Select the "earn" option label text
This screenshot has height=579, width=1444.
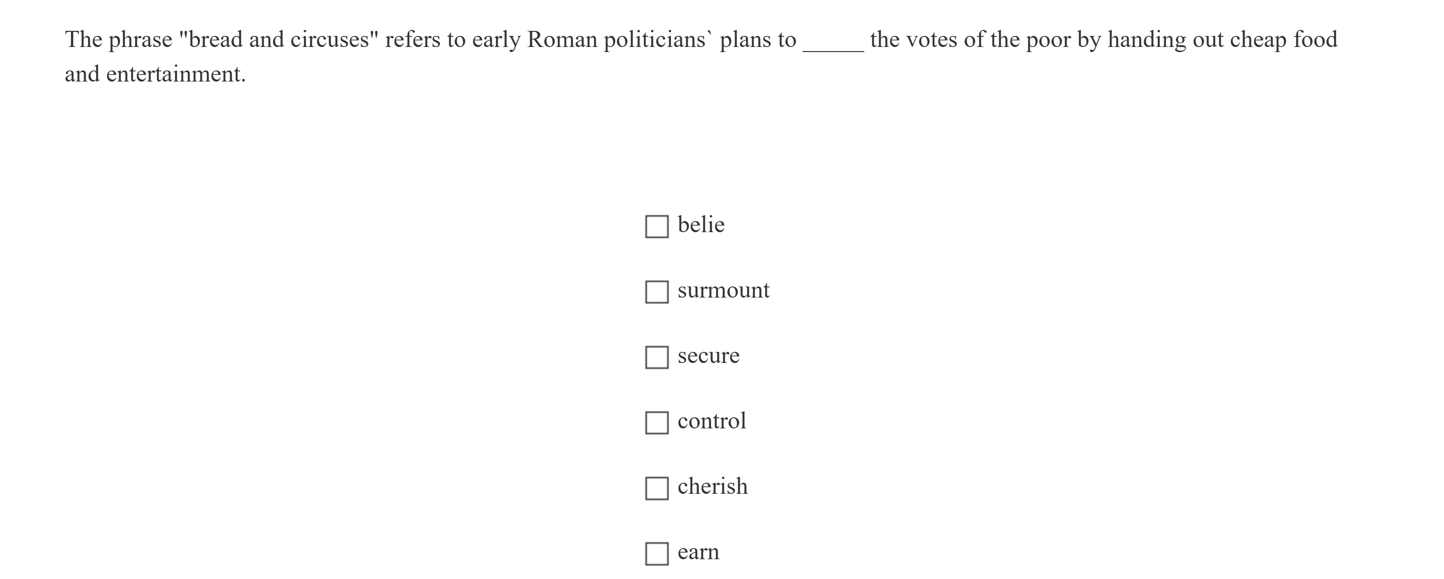coord(697,552)
